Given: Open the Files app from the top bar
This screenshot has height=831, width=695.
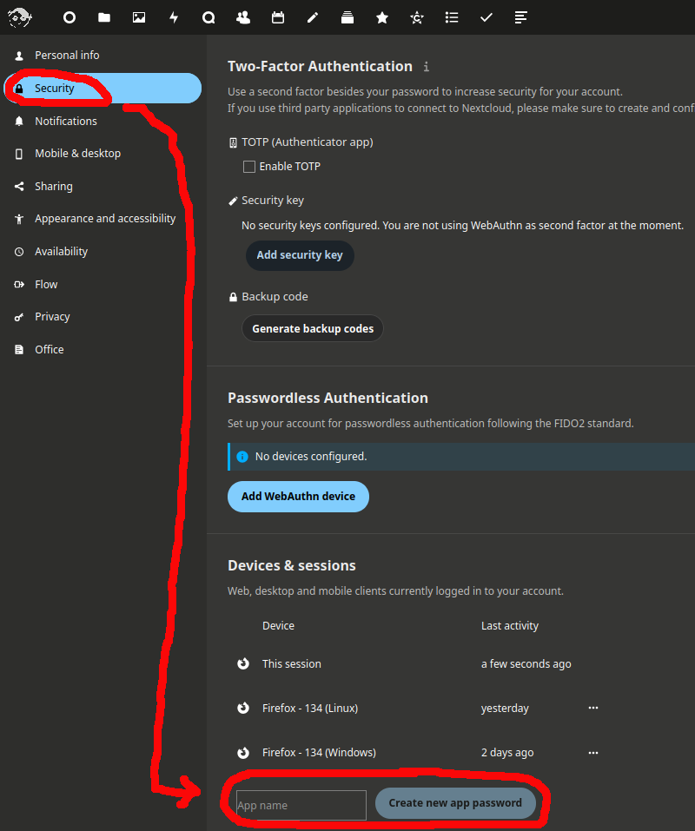Looking at the screenshot, I should tap(104, 17).
